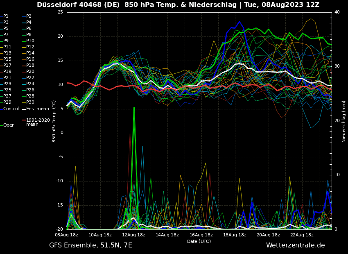Viewport: 348px width, 254px height.
Task: Click the 1991-2020 mean legend label
Action: [38, 122]
